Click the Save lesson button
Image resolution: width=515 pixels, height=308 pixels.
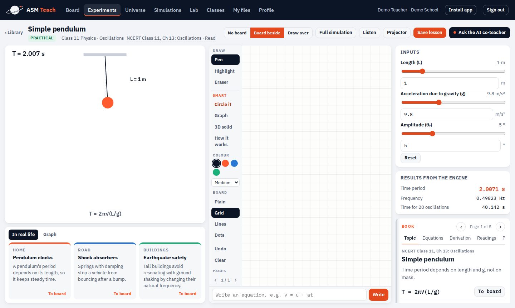tap(430, 33)
